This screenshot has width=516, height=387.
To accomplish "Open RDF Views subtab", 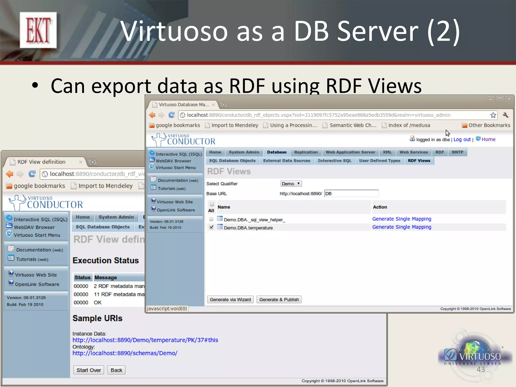I will pos(419,161).
